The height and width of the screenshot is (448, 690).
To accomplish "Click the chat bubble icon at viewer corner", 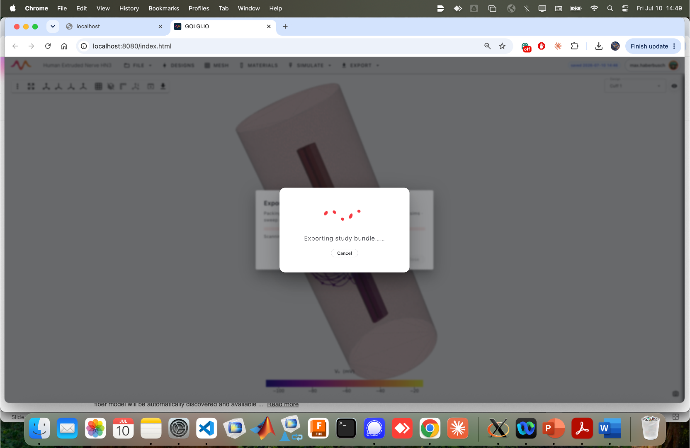I will point(675,394).
